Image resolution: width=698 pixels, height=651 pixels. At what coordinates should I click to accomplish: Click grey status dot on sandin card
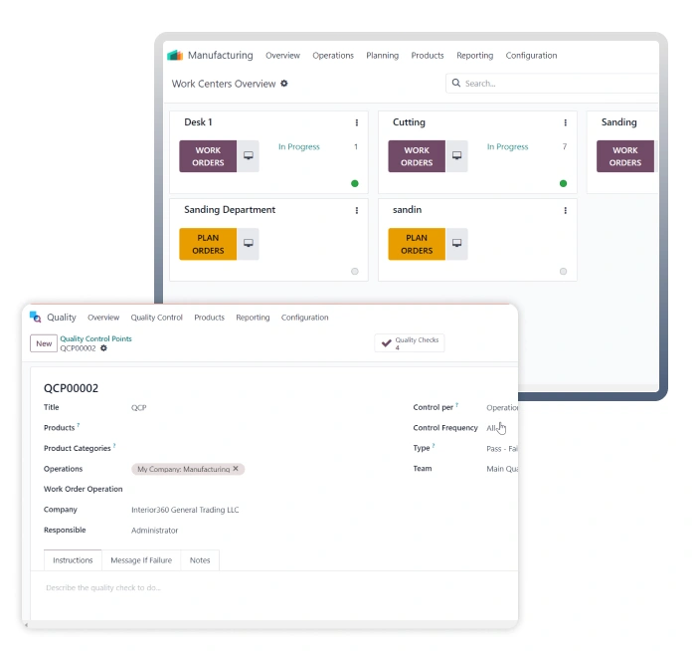click(563, 272)
